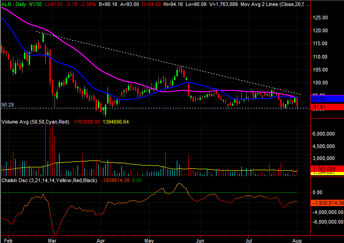The image size is (344, 243).
Task: Click the 90.29 support level label
Action: tap(7, 105)
